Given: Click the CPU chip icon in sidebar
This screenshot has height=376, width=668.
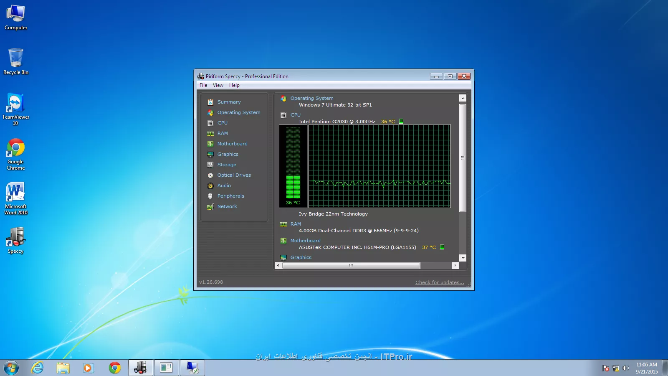Looking at the screenshot, I should (x=210, y=123).
